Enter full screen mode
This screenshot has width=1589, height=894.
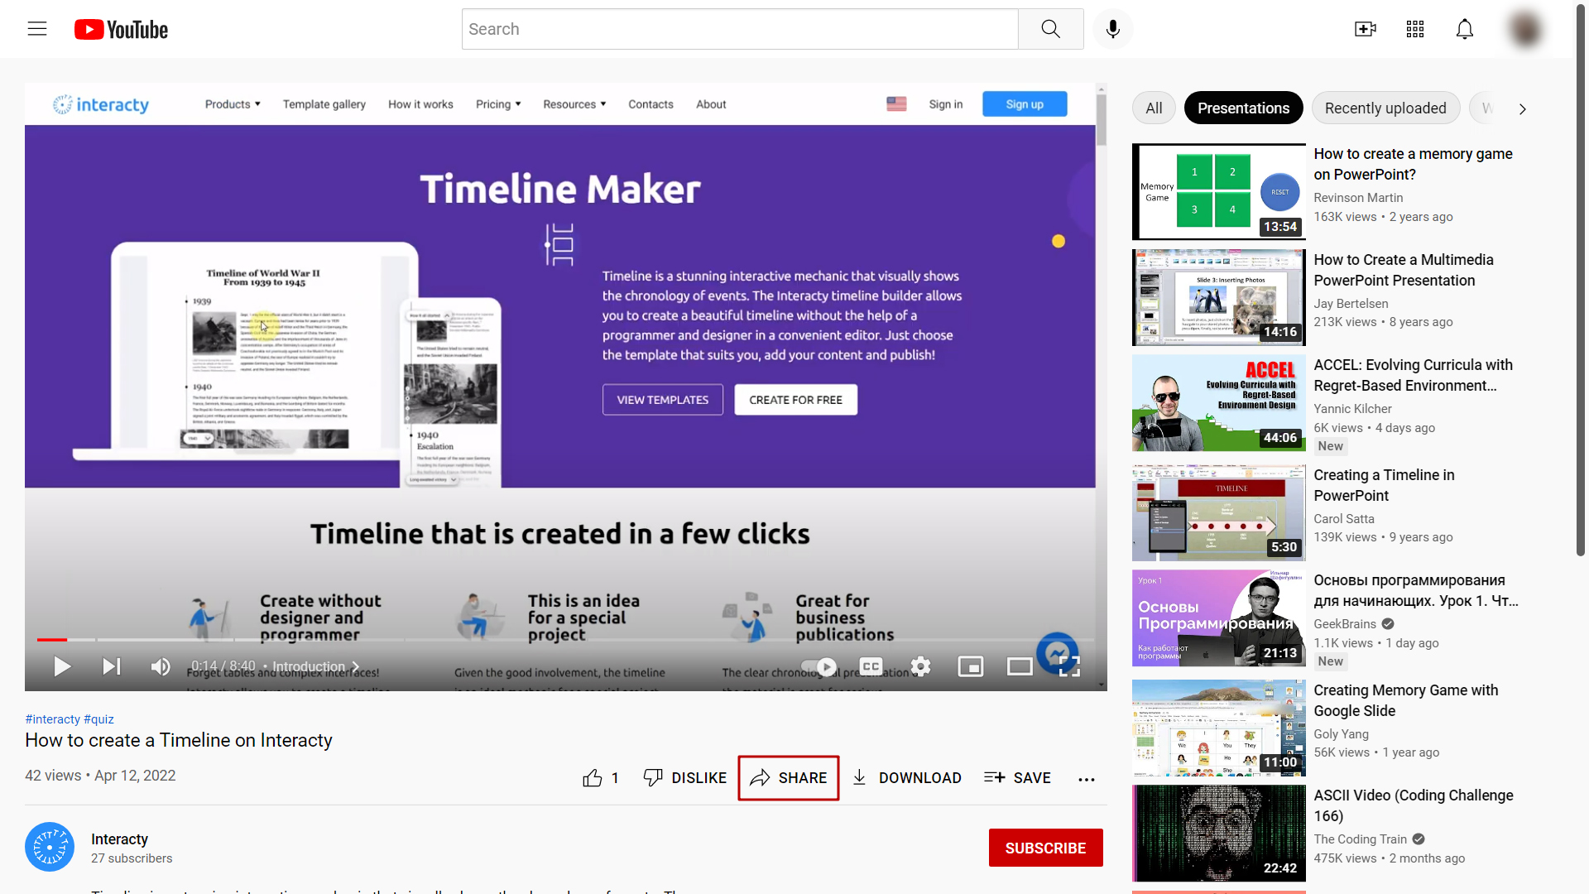pyautogui.click(x=1070, y=666)
